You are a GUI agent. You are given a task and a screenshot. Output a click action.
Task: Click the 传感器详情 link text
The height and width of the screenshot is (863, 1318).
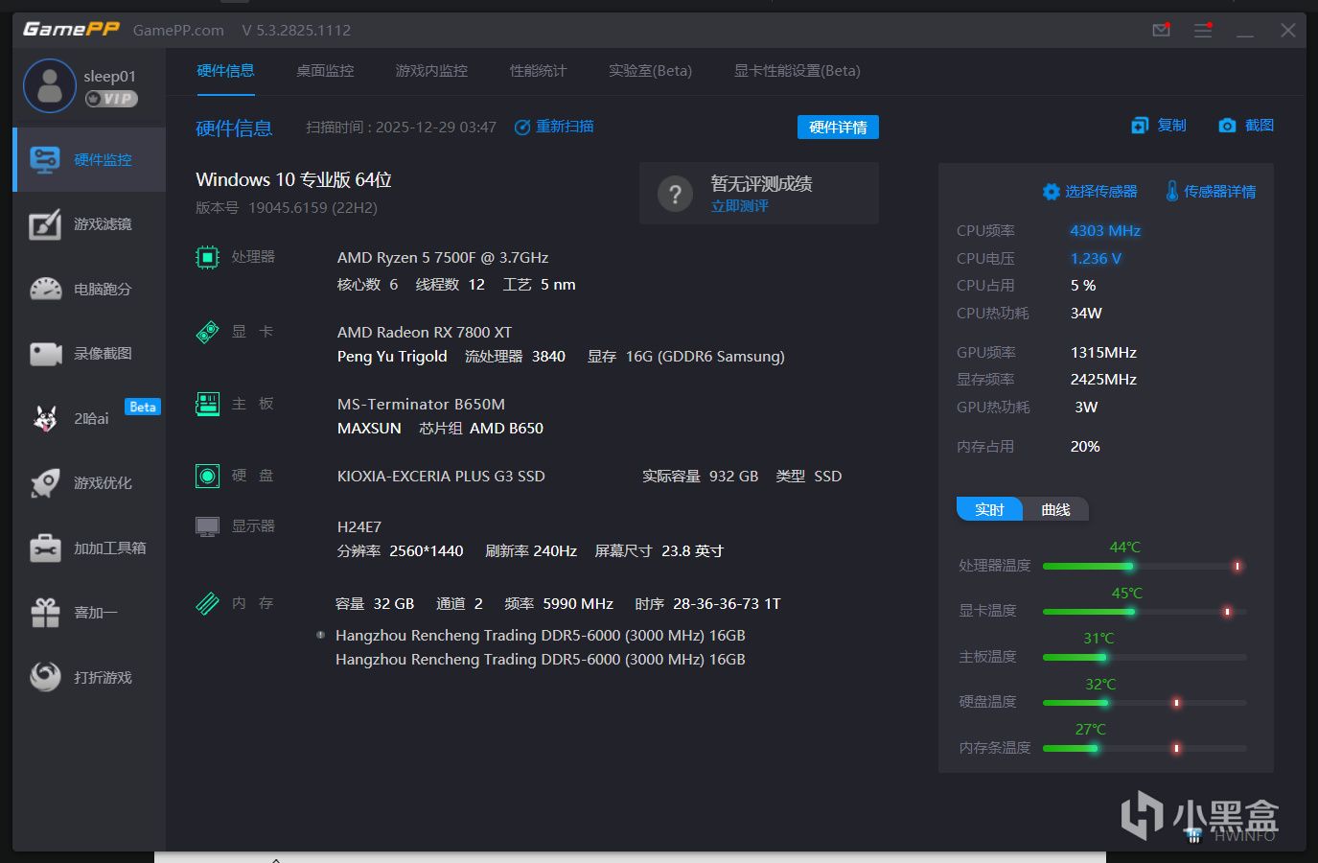click(1219, 192)
